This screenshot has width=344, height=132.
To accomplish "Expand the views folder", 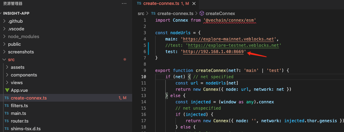I will tap(17, 83).
